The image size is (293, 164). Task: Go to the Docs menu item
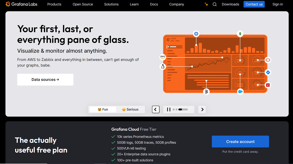click(x=154, y=4)
